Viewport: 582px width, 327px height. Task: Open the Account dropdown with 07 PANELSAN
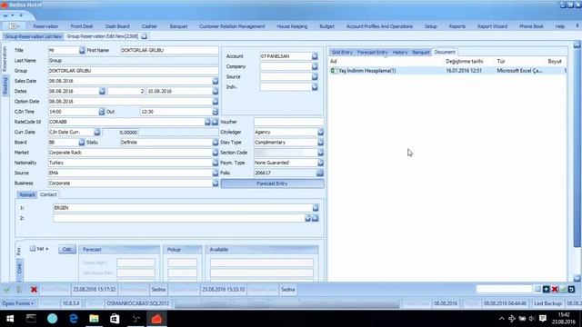(315, 56)
